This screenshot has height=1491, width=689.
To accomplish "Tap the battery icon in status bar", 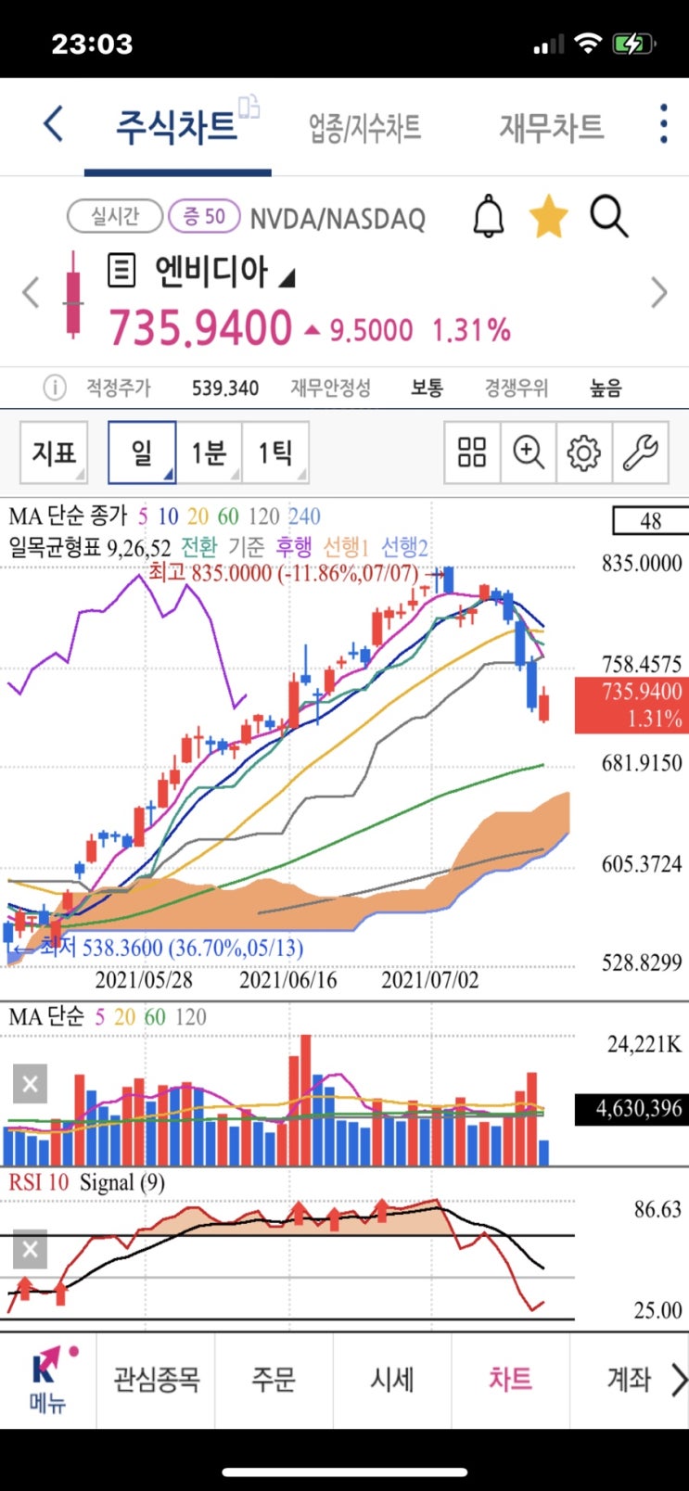I will [x=634, y=44].
